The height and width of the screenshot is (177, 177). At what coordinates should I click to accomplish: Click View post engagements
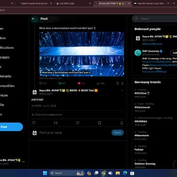point(47,115)
